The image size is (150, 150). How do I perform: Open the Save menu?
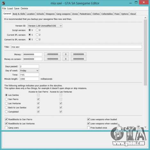pyautogui.click(x=17, y=8)
